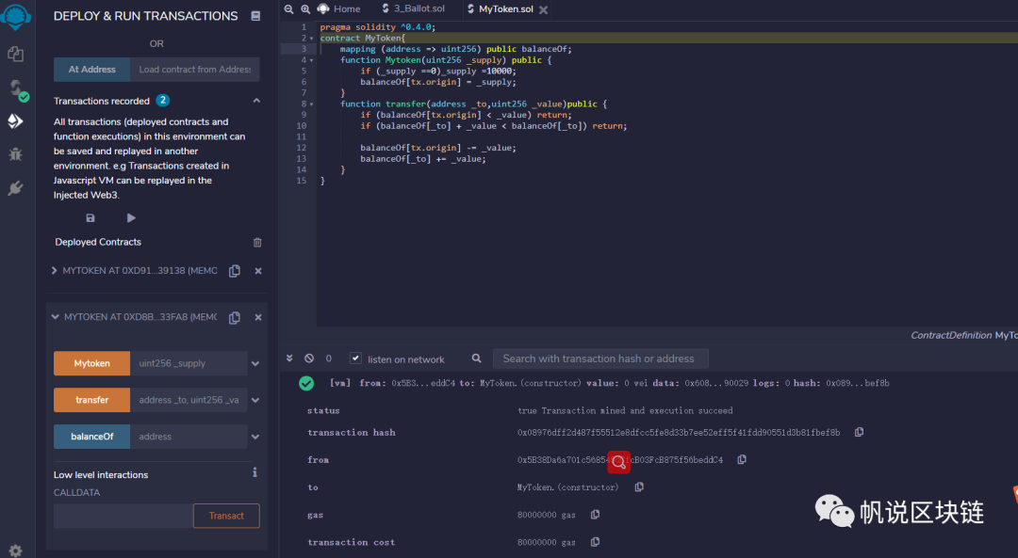1018x558 pixels.
Task: Click the pending transactions count 0
Action: pyautogui.click(x=329, y=359)
